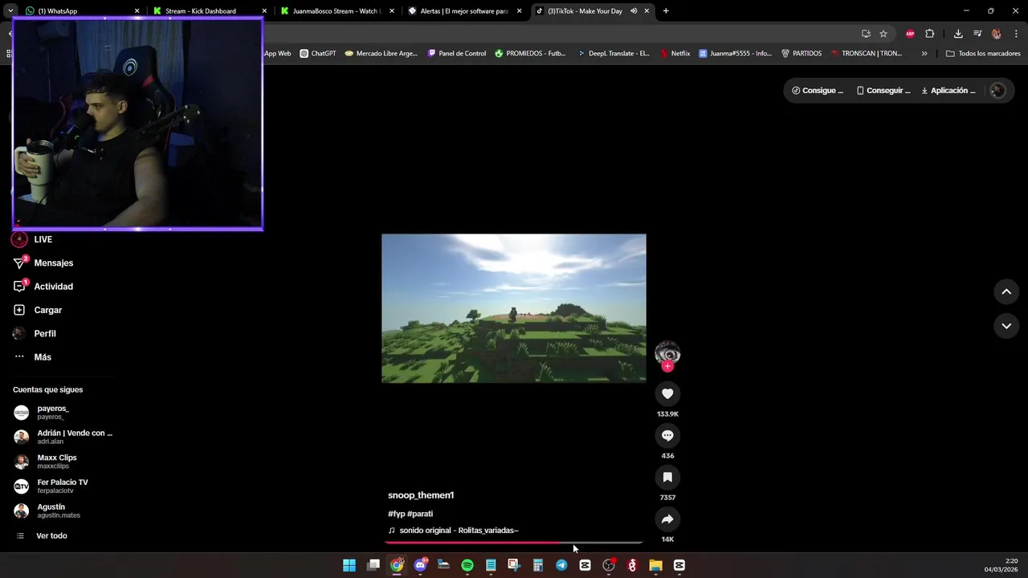Open Discord from the taskbar

coord(420,565)
